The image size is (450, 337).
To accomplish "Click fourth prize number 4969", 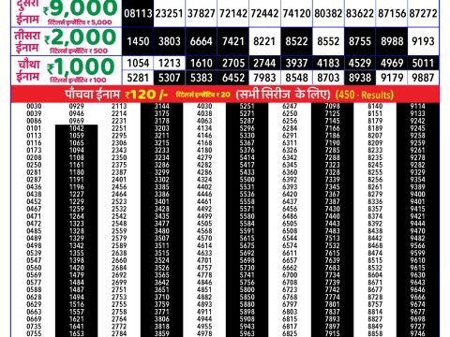I will [x=392, y=64].
